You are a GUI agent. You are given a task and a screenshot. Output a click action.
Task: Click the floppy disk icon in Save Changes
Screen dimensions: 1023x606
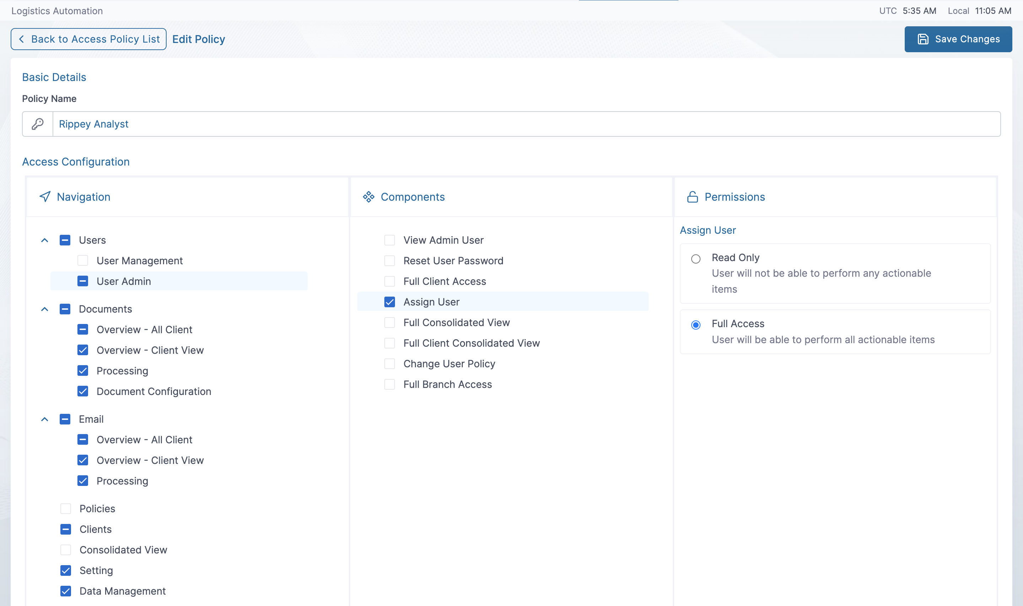coord(923,39)
